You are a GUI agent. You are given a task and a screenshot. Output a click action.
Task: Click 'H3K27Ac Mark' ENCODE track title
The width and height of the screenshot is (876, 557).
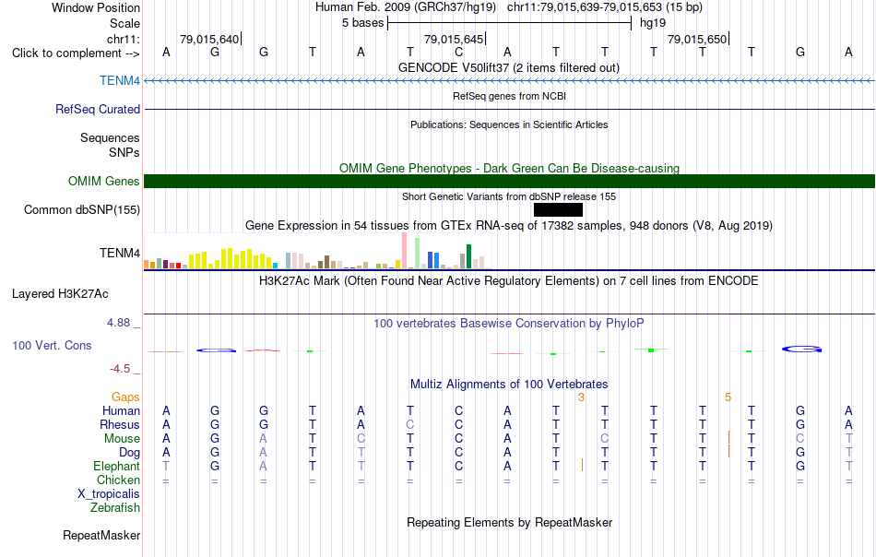[x=509, y=280]
